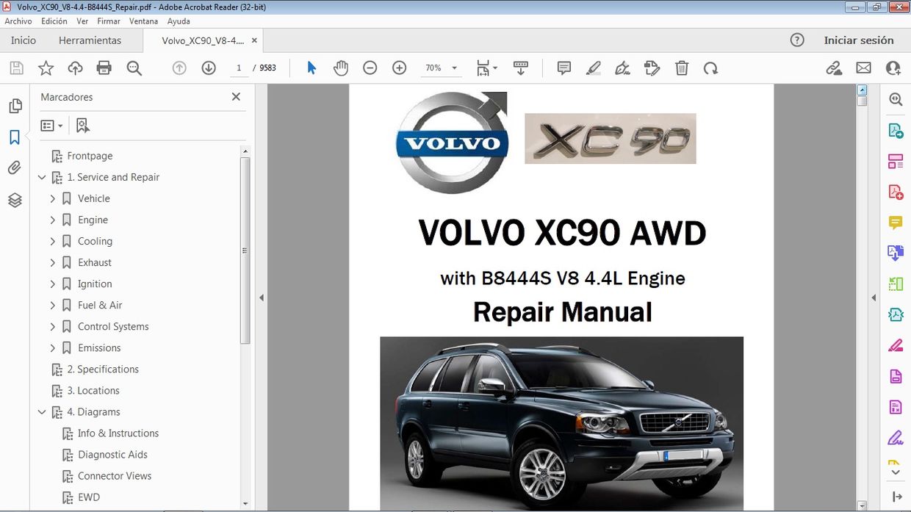
Task: Open the sticky note comment tool
Action: tap(563, 68)
